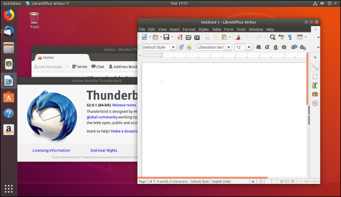Click New Style icon with yellow star
The width and height of the screenshot is (341, 197).
tap(189, 47)
